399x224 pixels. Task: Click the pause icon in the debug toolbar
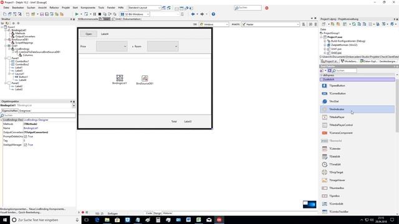click(x=95, y=14)
